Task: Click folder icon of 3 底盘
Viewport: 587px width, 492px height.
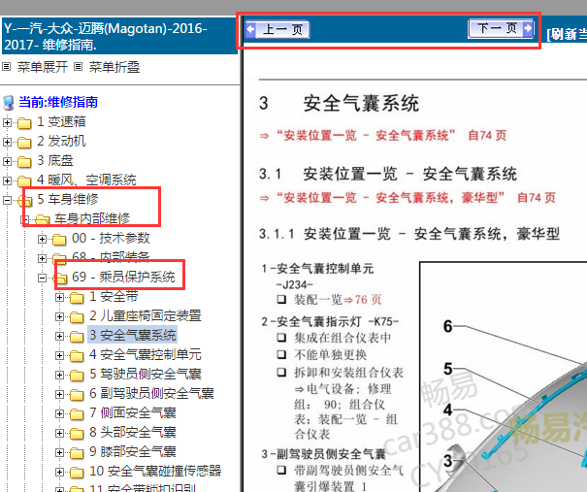Action: click(x=24, y=162)
